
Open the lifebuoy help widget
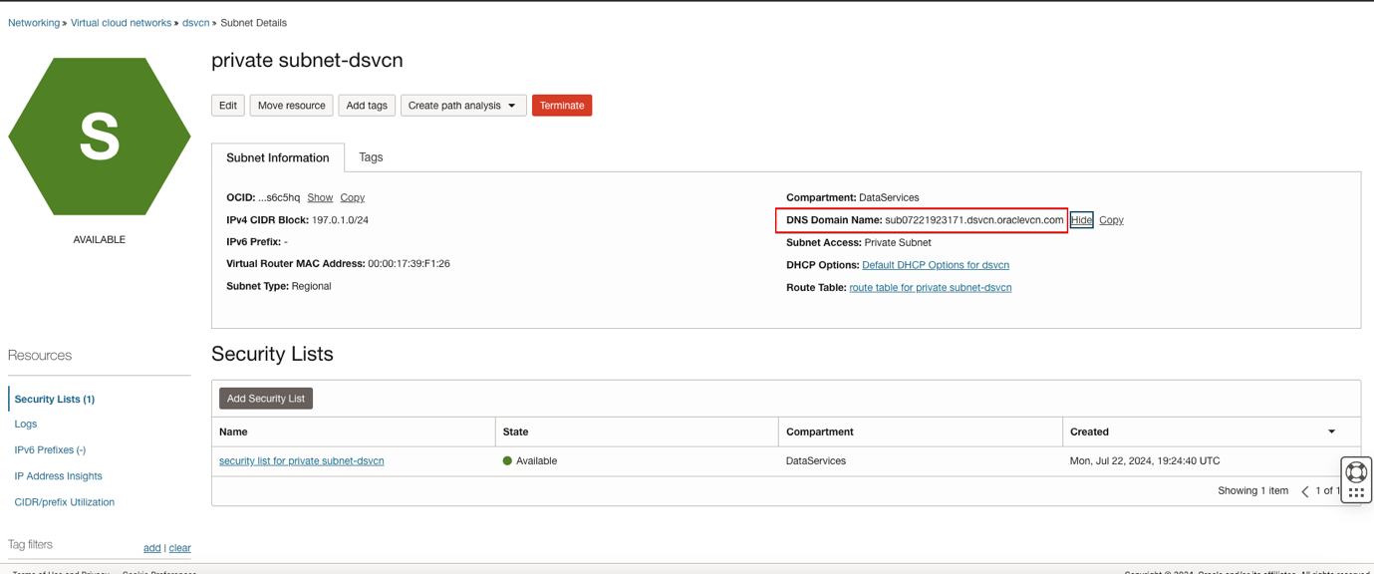(x=1356, y=471)
